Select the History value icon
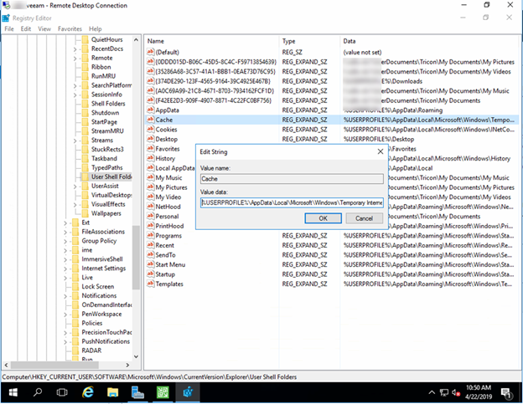Screen dimensions: 523x404 (x=150, y=158)
